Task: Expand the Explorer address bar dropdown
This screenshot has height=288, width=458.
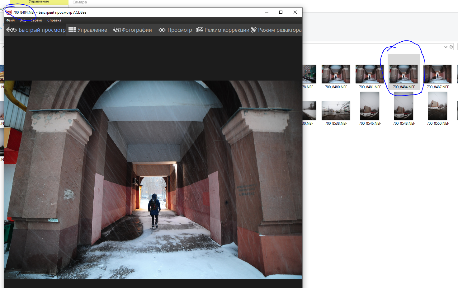Action: (446, 47)
